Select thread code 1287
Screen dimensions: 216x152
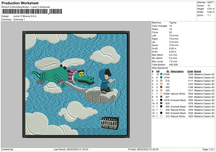pos(191,97)
